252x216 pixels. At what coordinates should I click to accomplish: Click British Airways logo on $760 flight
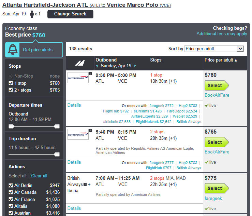(x=78, y=78)
